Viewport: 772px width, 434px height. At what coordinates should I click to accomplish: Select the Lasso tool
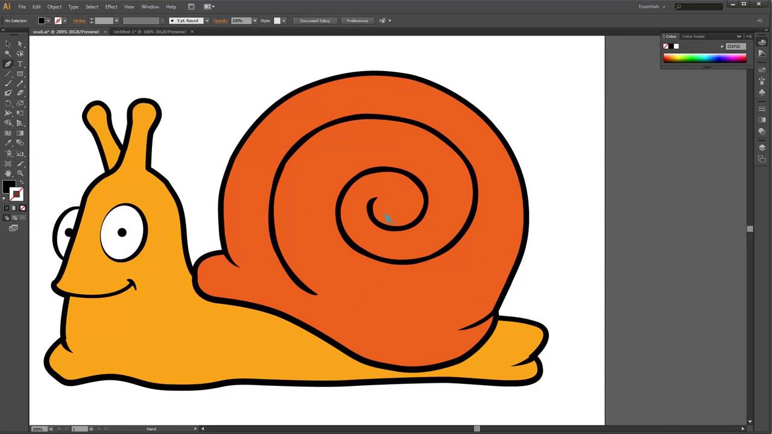click(x=20, y=54)
